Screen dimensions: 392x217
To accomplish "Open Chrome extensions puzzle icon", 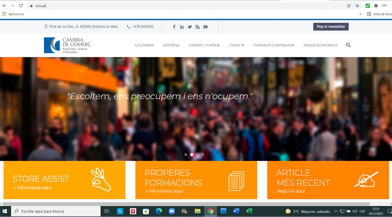I will [376, 6].
